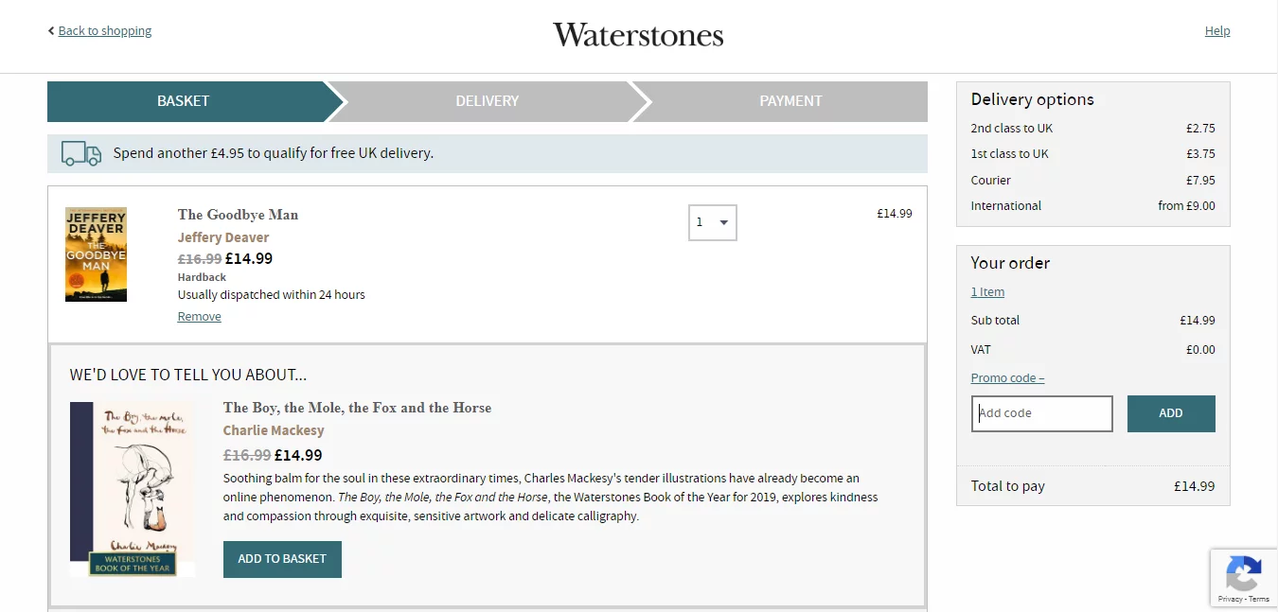Open The Boy, the Mole cover image

click(x=133, y=489)
